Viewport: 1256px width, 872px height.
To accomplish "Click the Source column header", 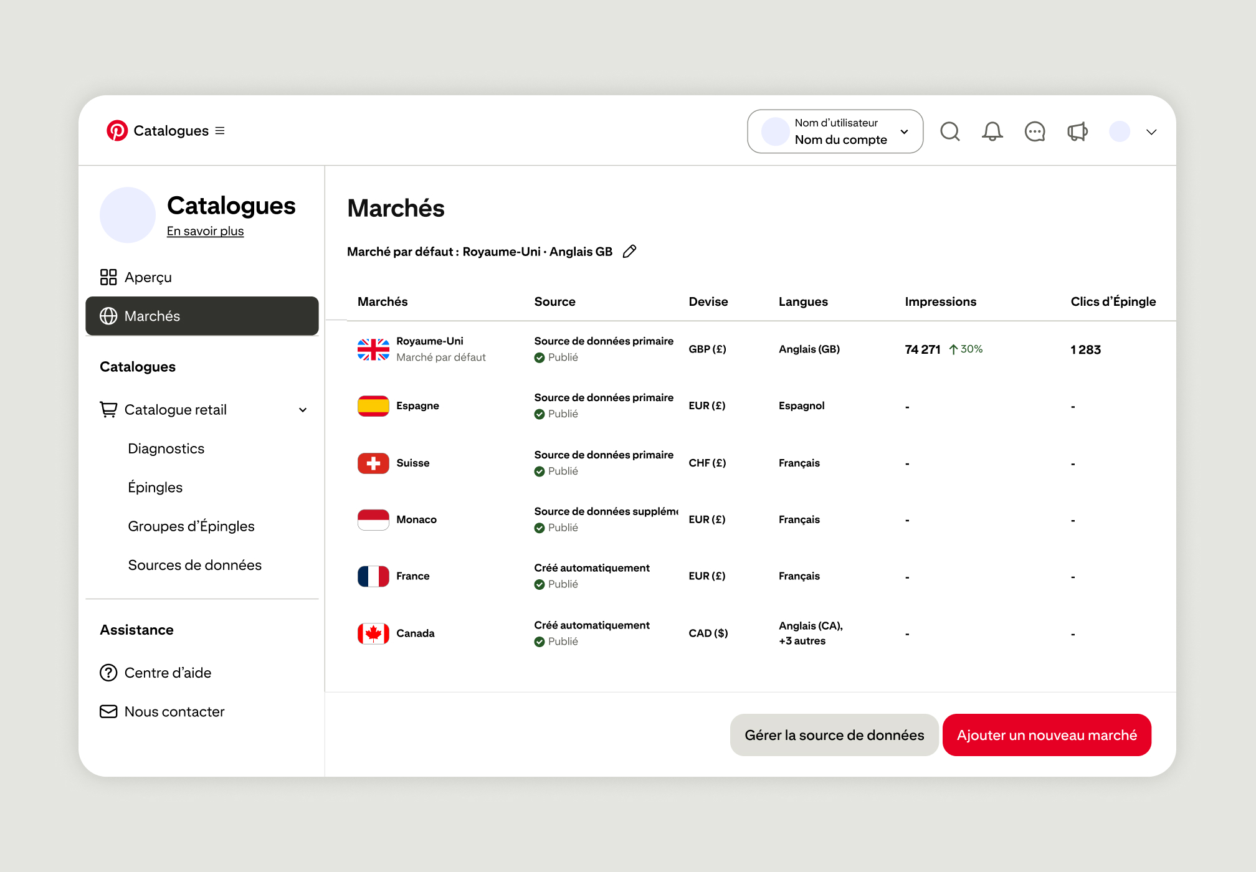I will pos(554,301).
